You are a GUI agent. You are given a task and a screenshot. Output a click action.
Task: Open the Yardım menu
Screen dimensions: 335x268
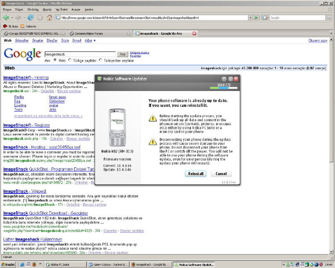point(89,9)
